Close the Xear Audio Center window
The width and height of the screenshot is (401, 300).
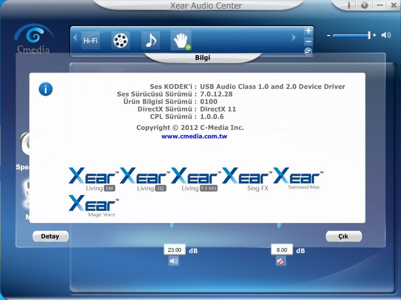coord(393,5)
